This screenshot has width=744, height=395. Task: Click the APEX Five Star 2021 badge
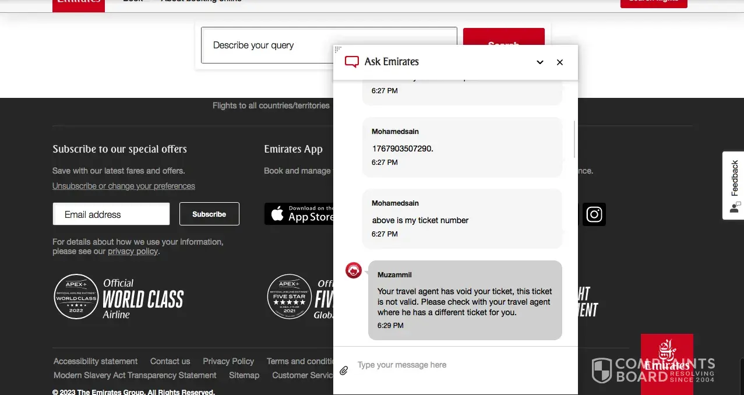(290, 297)
